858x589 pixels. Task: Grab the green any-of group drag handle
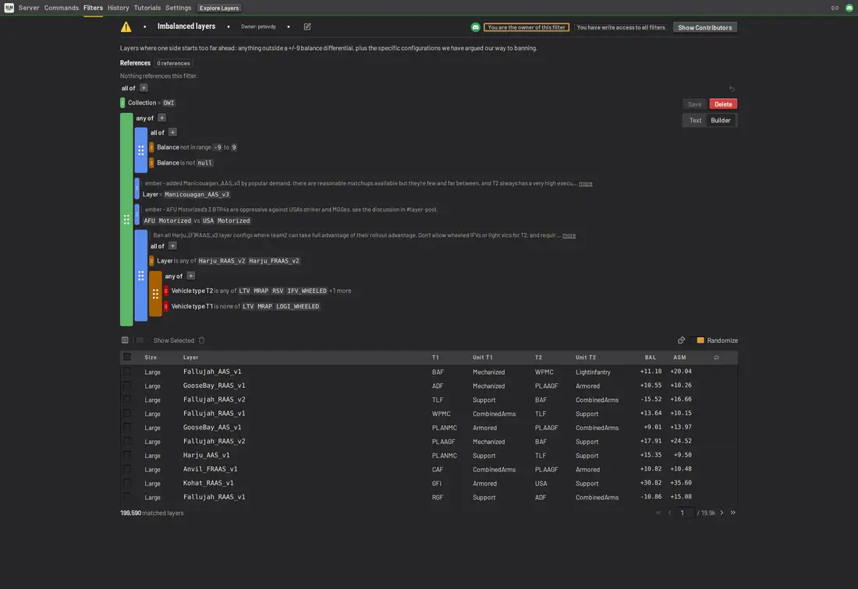126,219
